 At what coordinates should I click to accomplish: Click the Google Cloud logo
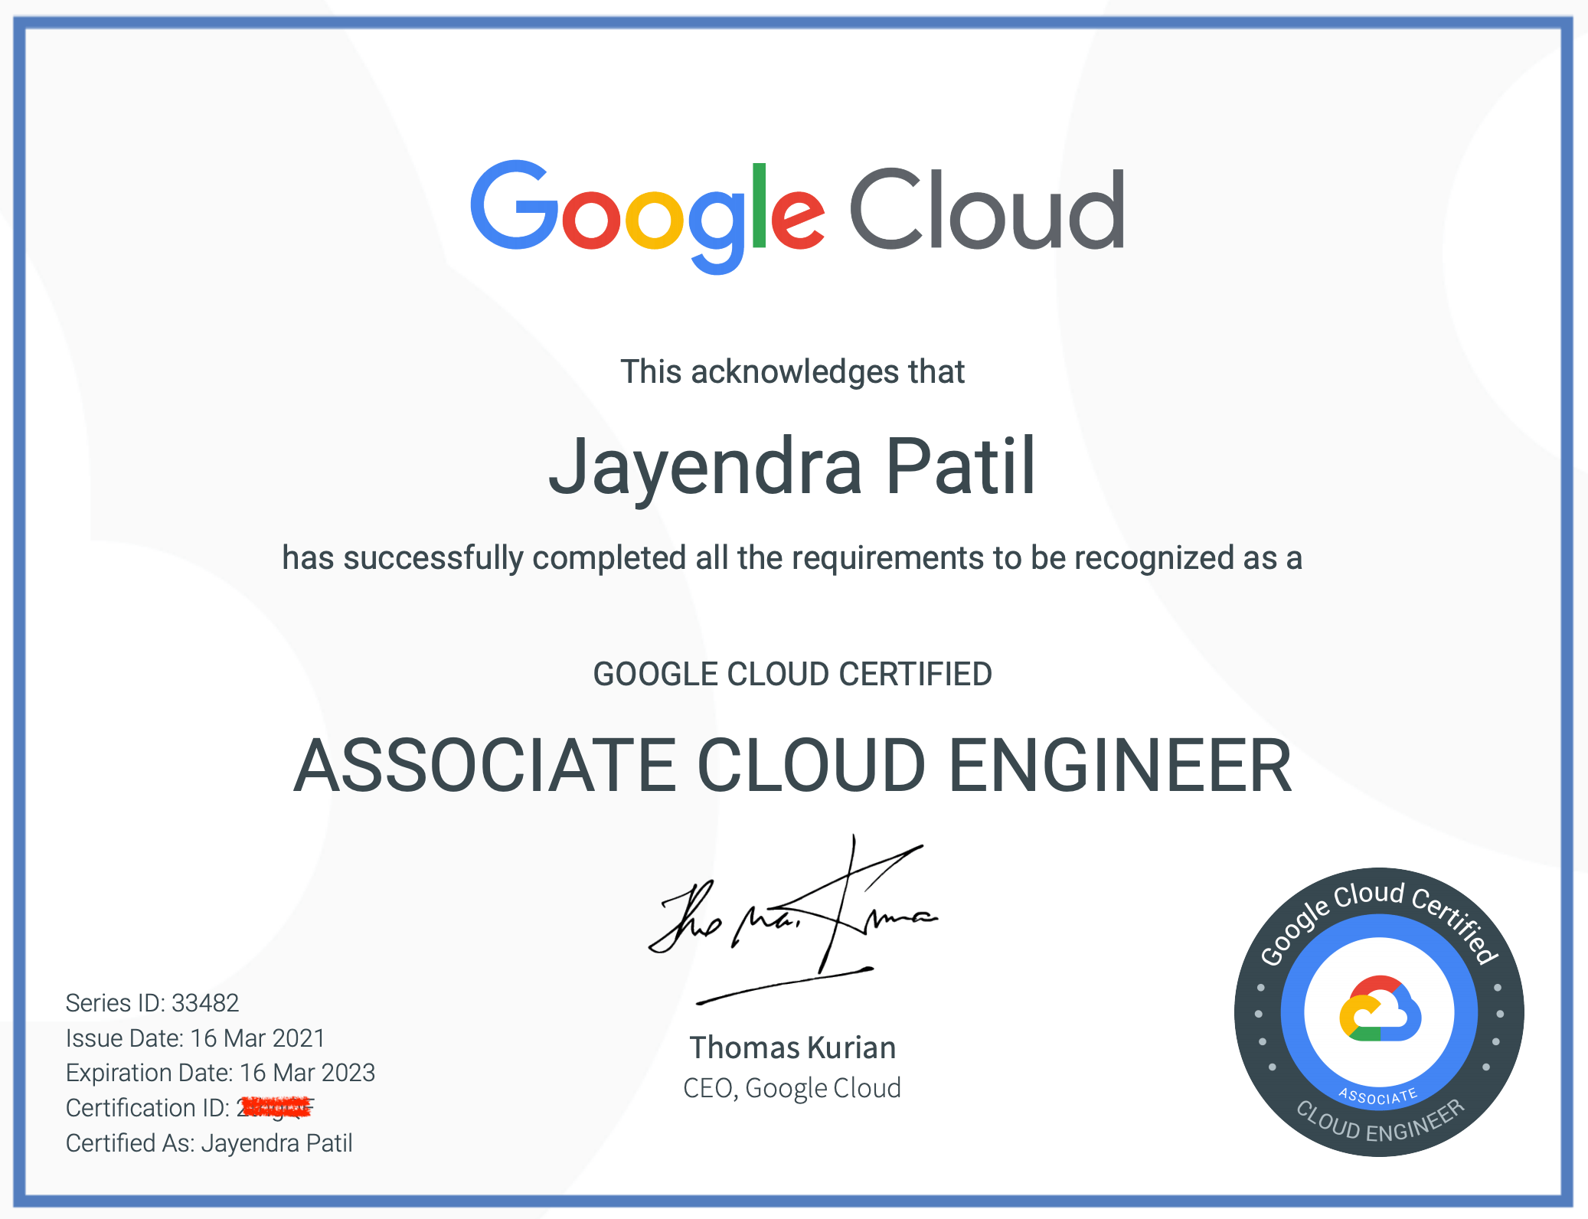(x=796, y=212)
